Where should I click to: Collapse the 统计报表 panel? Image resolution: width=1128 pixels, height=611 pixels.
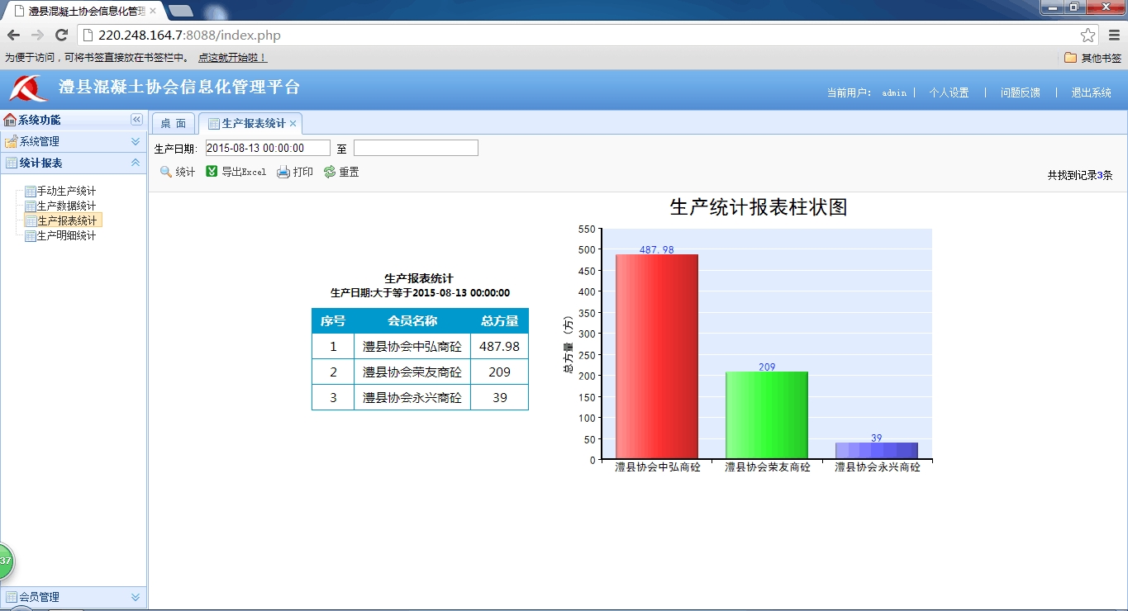[x=136, y=163]
